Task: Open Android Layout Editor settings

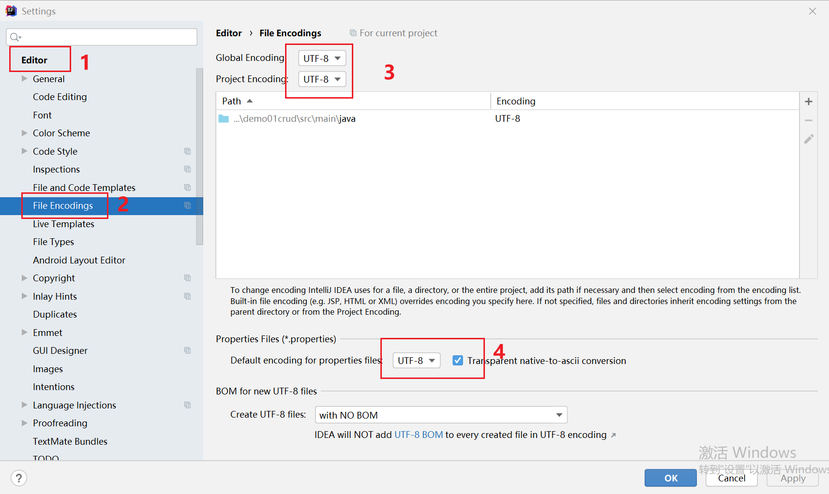Action: pos(79,260)
